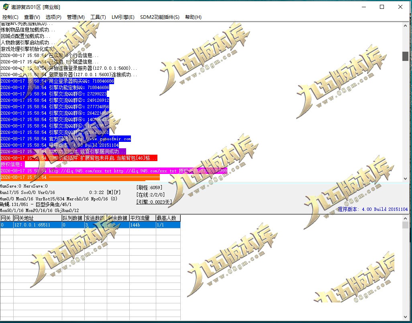Click the 程序版本 4.00 Build log line
Screen dimensions: 412x323
tap(60, 145)
